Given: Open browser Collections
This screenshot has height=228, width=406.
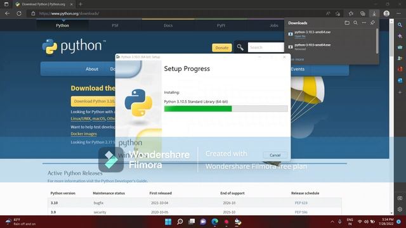Looking at the screenshot, I should 363,13.
